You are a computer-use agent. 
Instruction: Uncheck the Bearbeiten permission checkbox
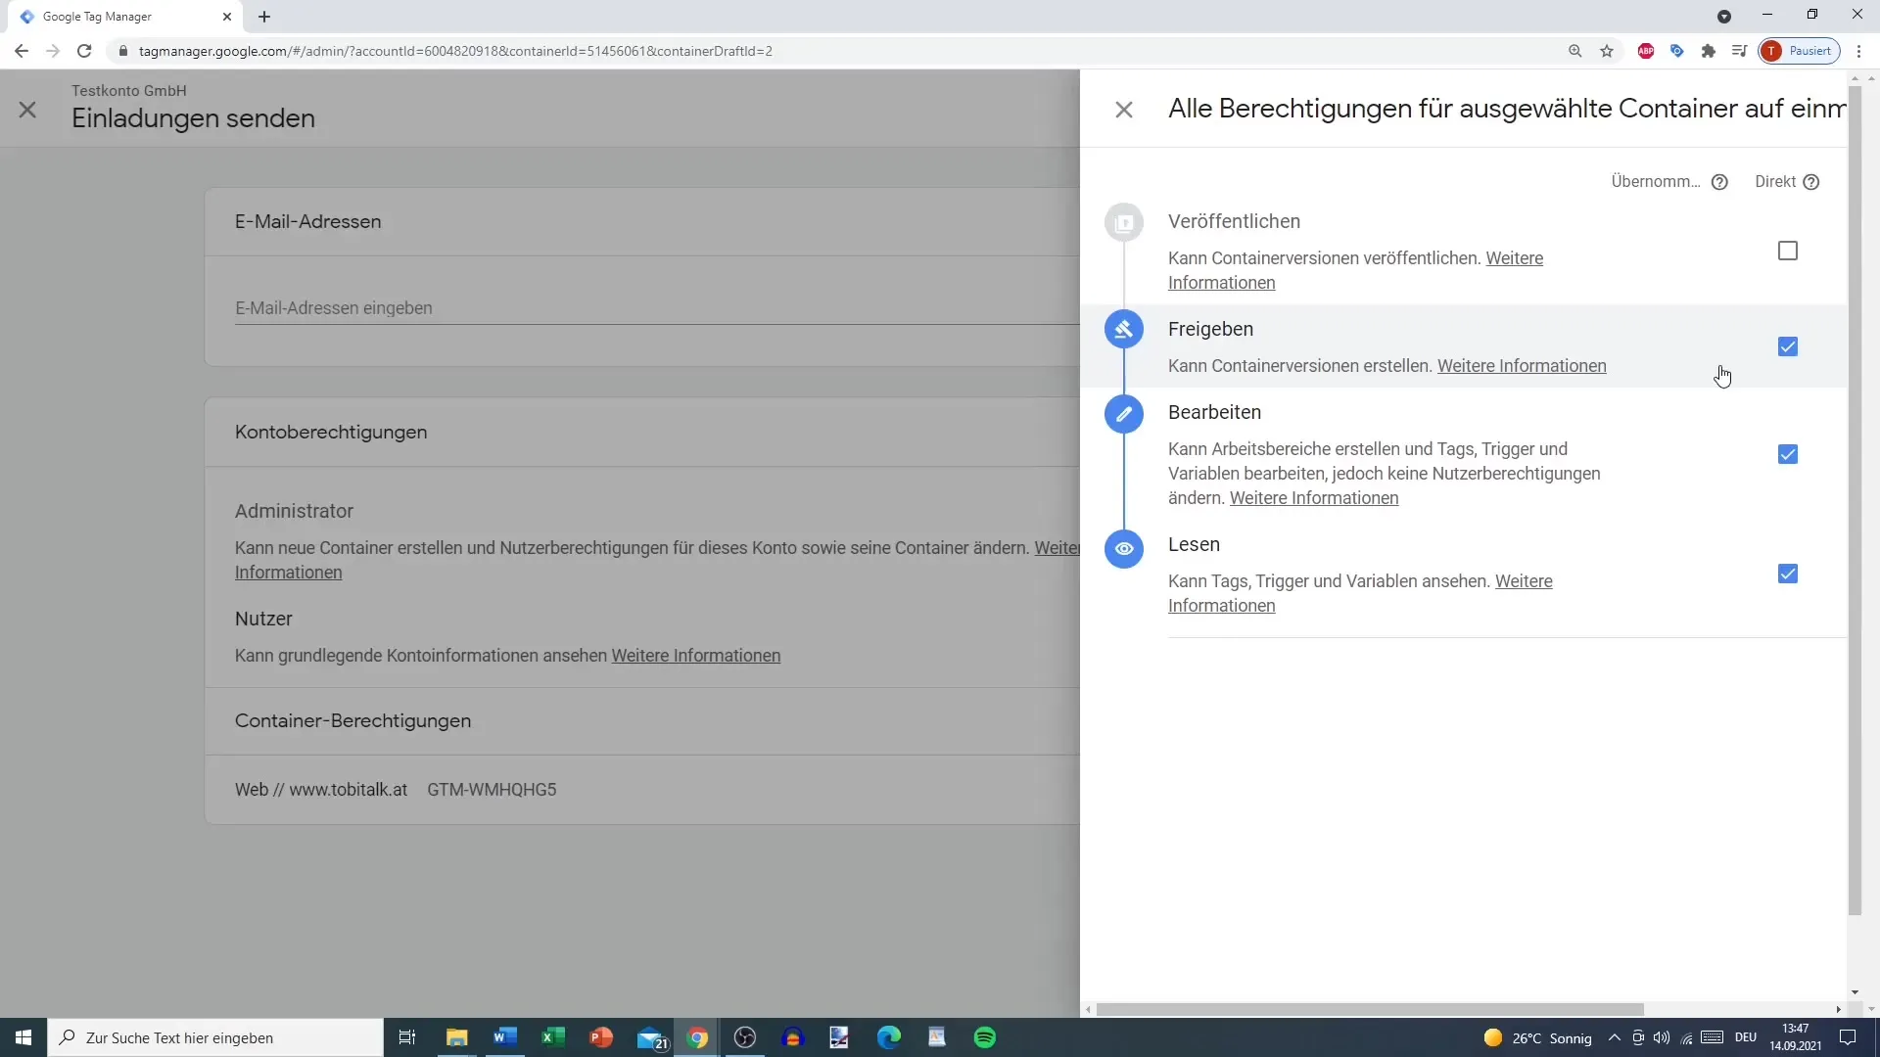point(1788,454)
